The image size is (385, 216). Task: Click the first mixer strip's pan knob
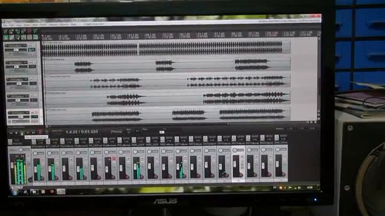click(35, 154)
